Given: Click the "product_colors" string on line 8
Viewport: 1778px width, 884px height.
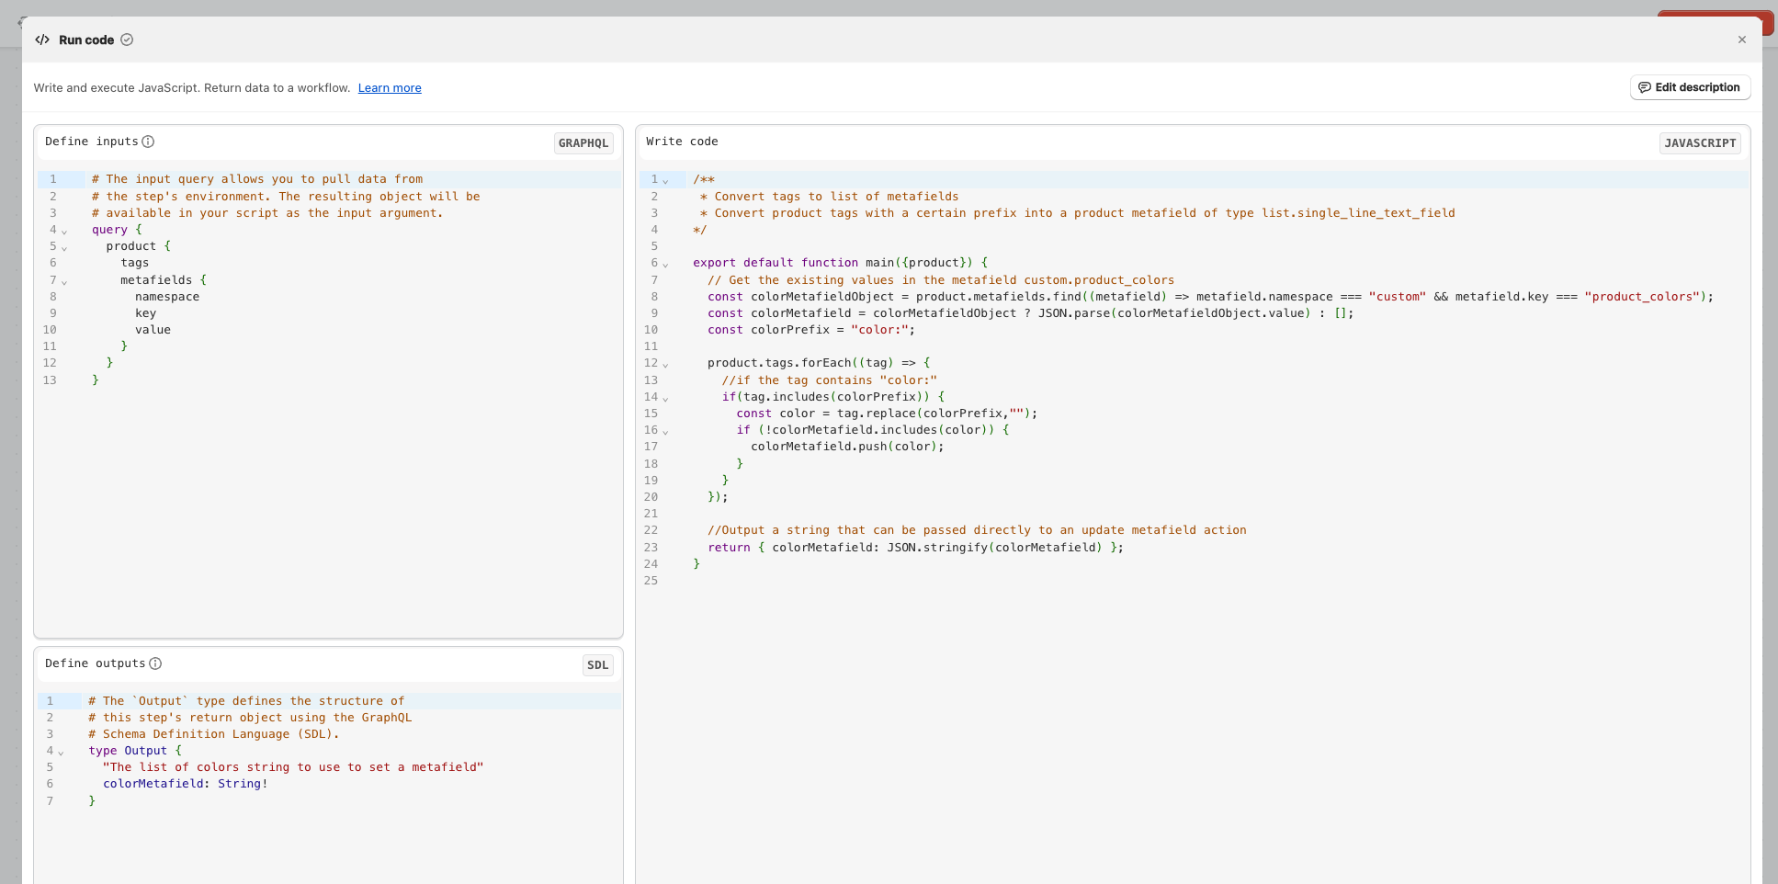Looking at the screenshot, I should [1641, 297].
